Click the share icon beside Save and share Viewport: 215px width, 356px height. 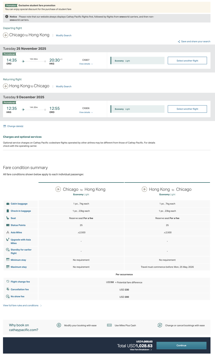pos(179,42)
